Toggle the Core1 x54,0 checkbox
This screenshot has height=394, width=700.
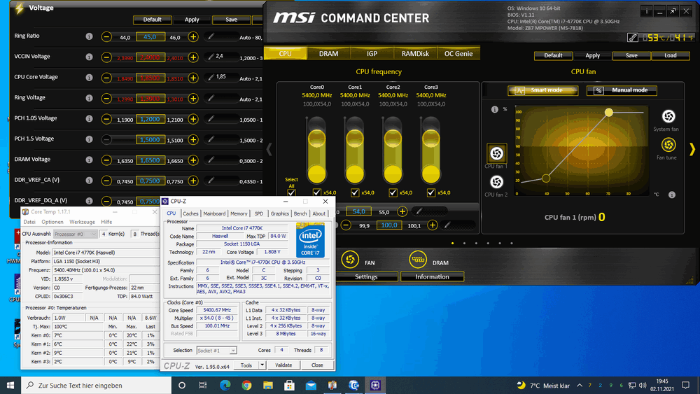(354, 192)
